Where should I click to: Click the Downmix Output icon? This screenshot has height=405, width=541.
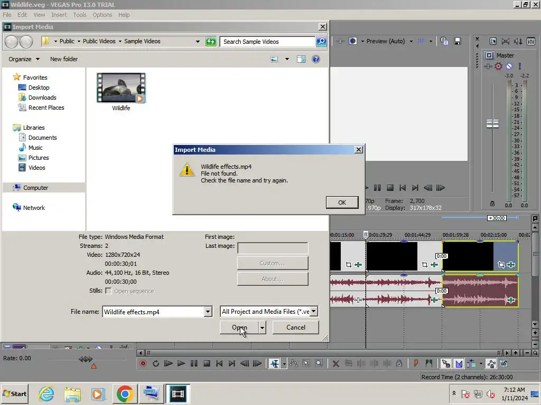506,41
